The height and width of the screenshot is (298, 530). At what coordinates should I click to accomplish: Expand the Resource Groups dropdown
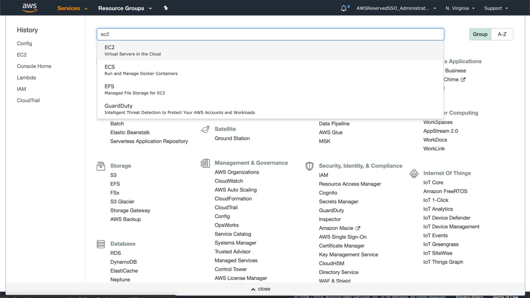coord(125,8)
